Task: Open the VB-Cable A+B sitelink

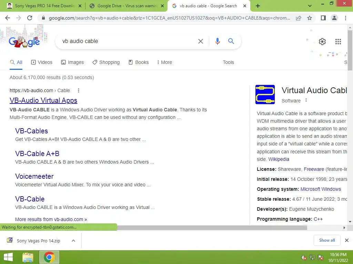Action: pyautogui.click(x=37, y=154)
